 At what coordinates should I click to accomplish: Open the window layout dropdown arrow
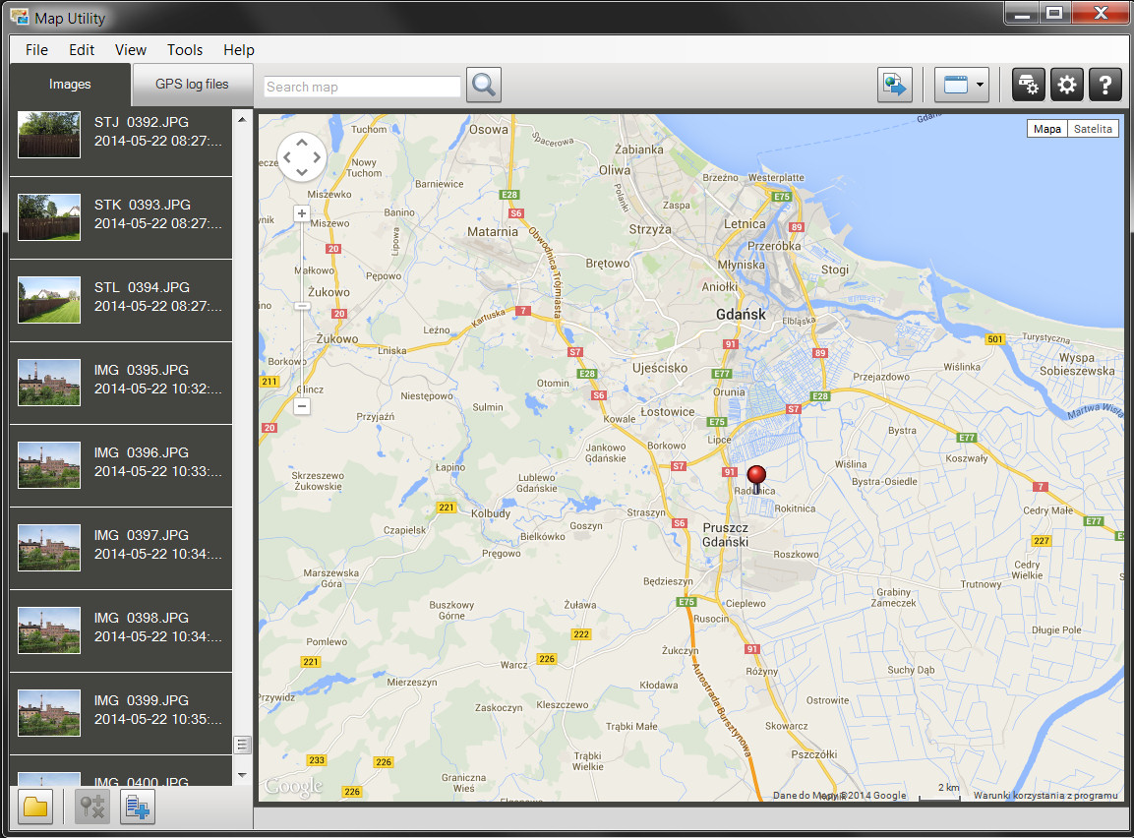(x=980, y=86)
